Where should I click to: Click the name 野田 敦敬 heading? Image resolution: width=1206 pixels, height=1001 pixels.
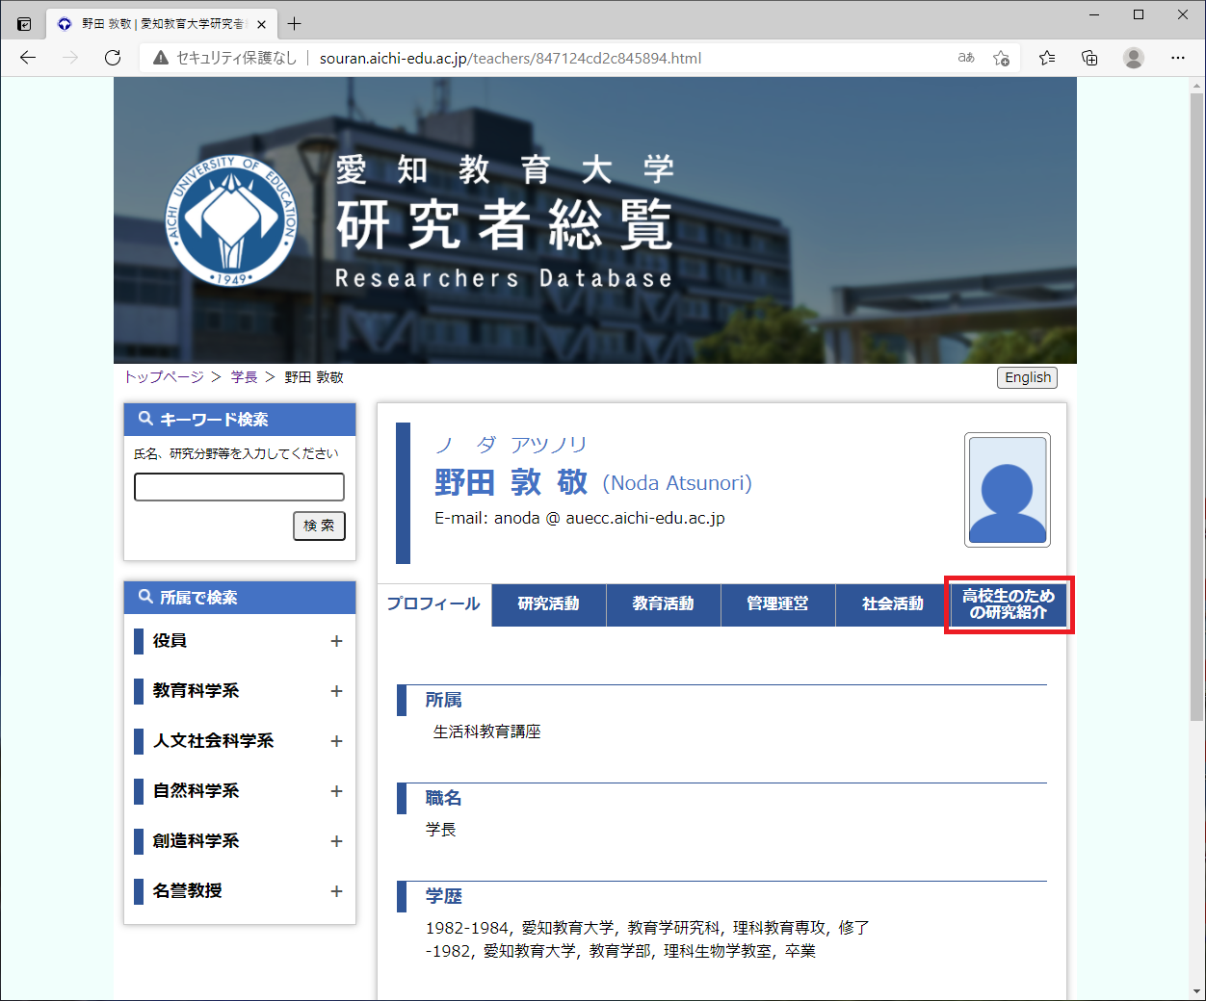pos(511,482)
